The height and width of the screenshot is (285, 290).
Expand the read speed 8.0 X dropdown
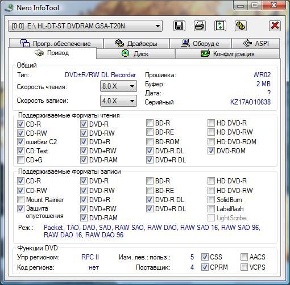[118, 86]
